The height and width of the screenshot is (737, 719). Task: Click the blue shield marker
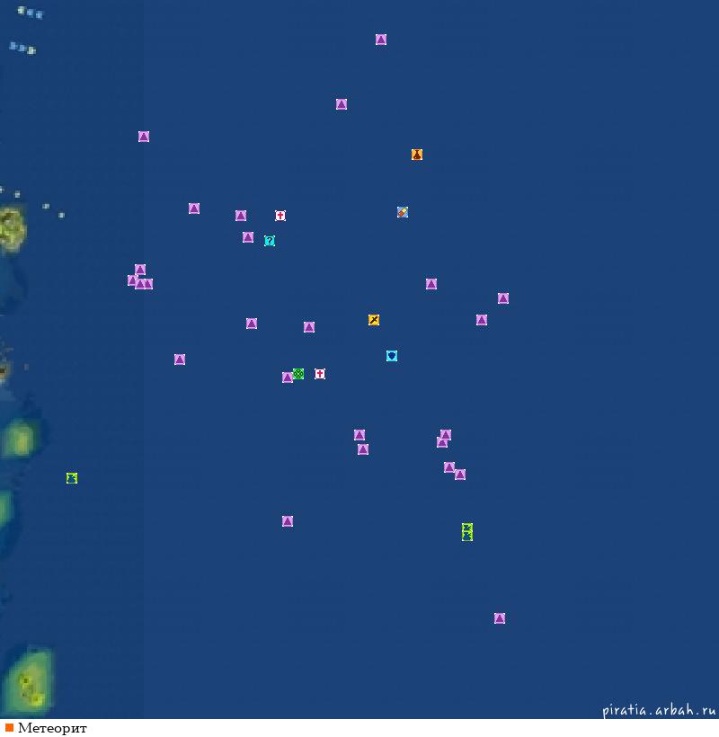[392, 356]
